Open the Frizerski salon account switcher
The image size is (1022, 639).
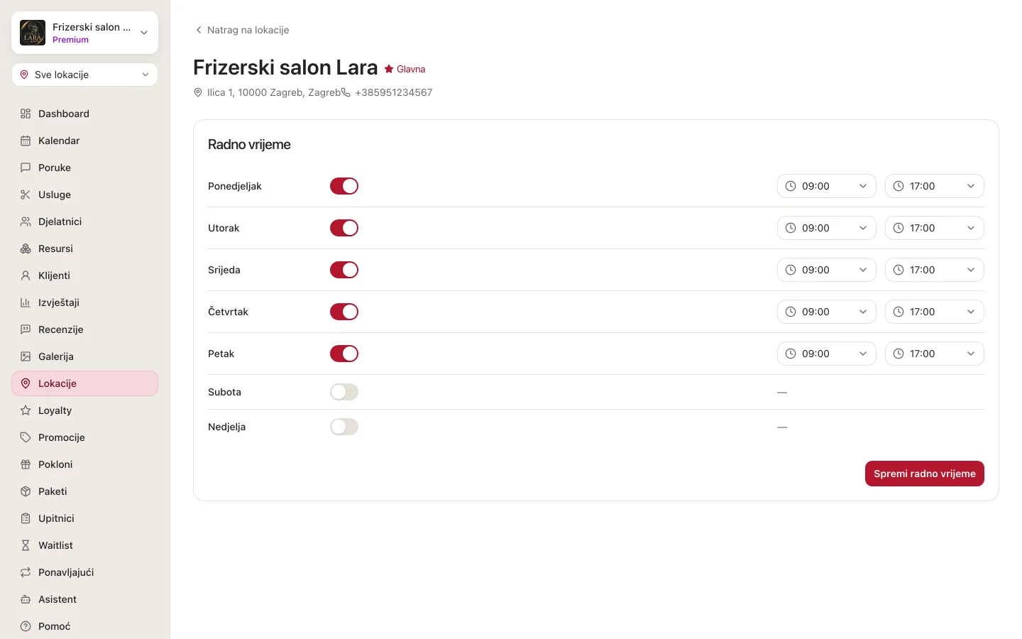coord(84,33)
